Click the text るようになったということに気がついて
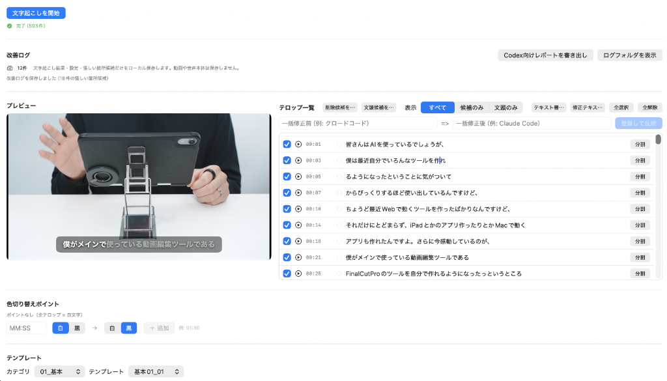This screenshot has height=381, width=667. [398, 176]
